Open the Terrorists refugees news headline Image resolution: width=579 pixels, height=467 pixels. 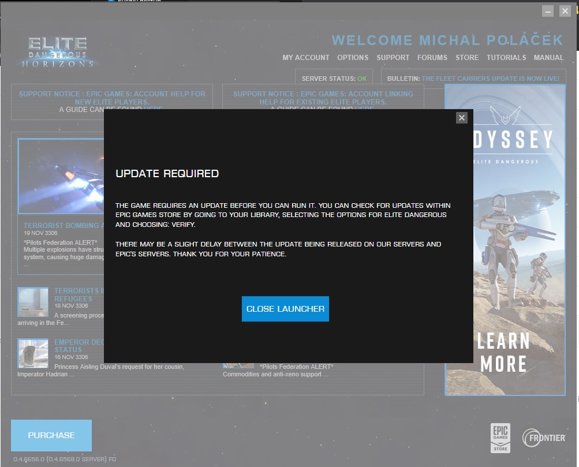79,294
